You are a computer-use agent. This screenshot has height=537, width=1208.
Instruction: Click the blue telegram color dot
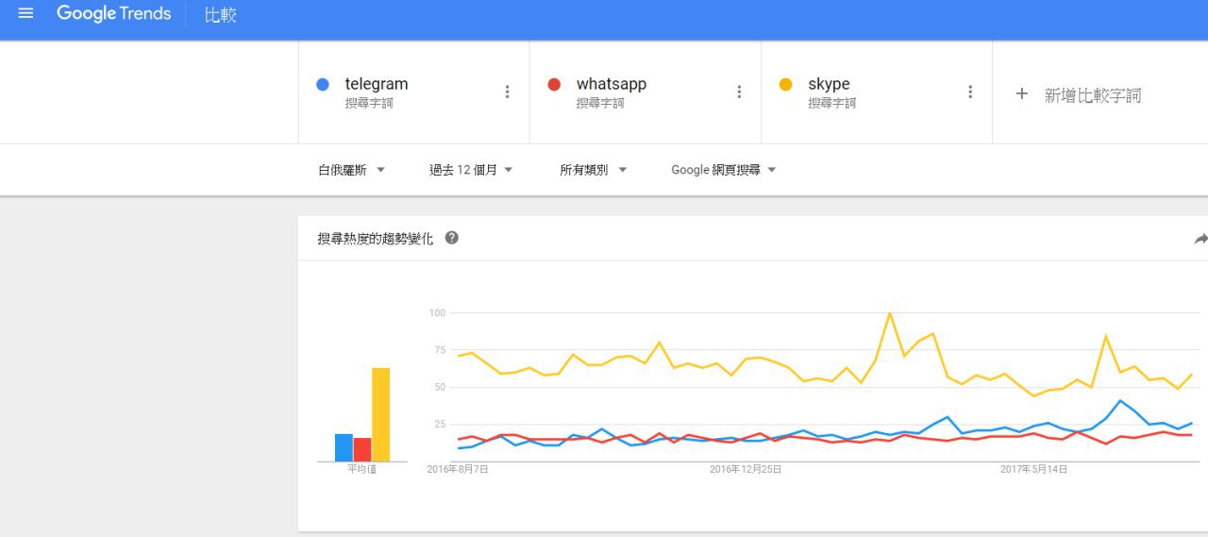tap(323, 85)
